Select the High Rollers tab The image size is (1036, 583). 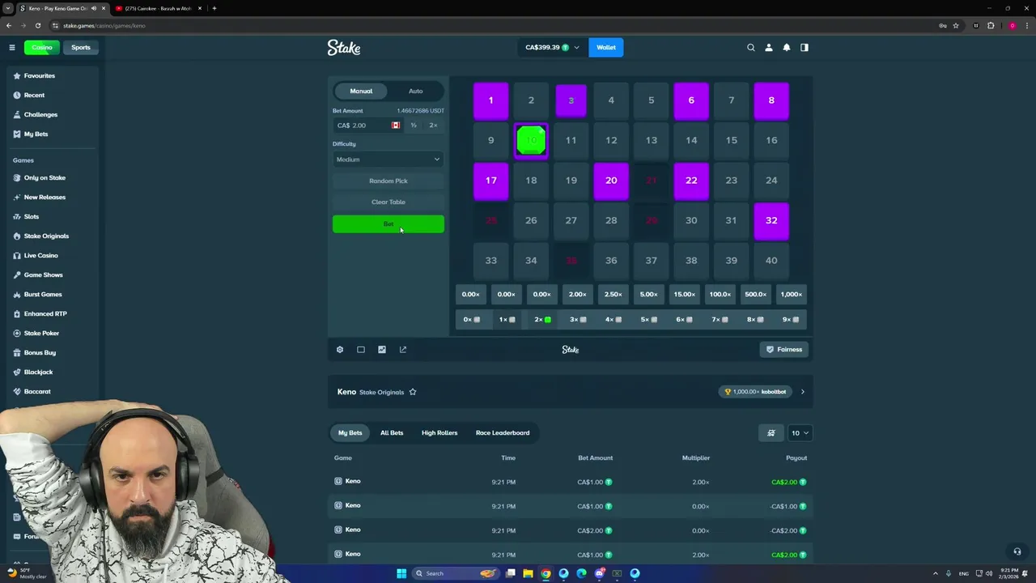pos(439,433)
